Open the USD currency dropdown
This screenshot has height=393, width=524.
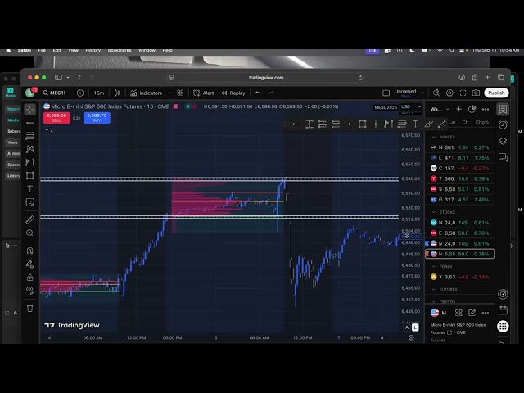411,107
